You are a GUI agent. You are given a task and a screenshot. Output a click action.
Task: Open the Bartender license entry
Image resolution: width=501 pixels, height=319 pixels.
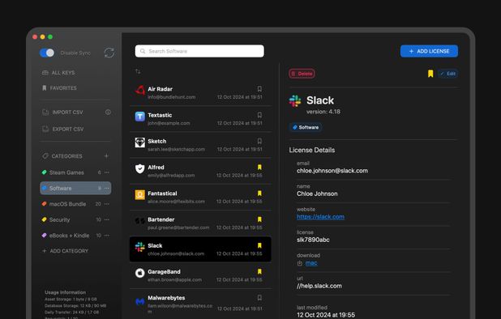coord(200,223)
